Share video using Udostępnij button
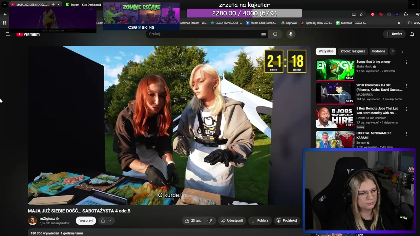The width and height of the screenshot is (420, 236). tap(232, 221)
